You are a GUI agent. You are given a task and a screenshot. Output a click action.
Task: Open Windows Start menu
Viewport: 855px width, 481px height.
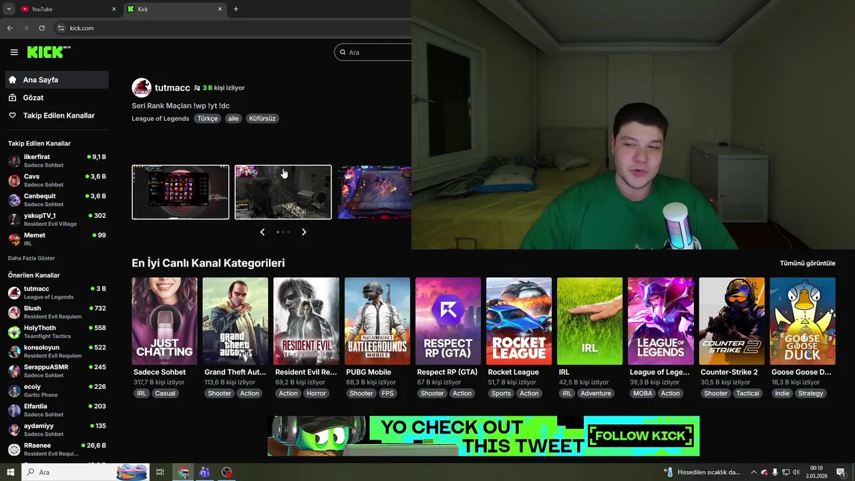11,472
